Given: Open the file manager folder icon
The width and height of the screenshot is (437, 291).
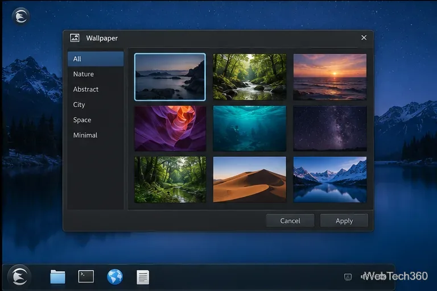Looking at the screenshot, I should (57, 277).
